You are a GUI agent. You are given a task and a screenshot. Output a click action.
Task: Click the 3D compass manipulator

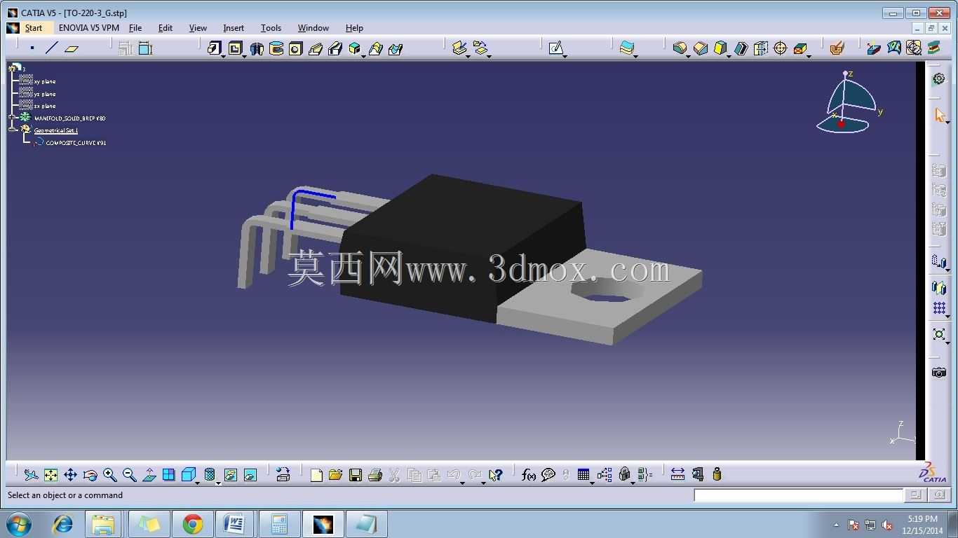tap(850, 104)
